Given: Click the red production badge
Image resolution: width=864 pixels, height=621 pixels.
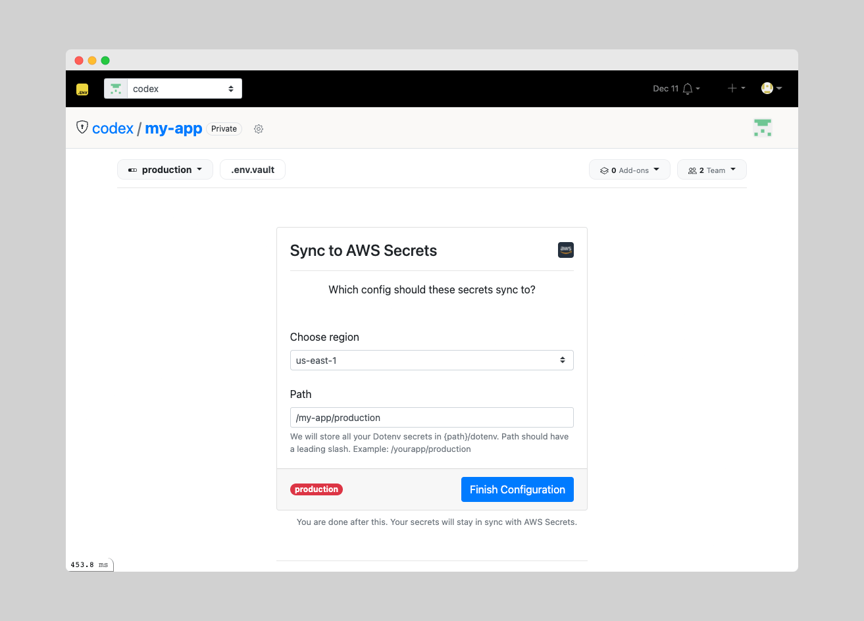Looking at the screenshot, I should point(317,489).
